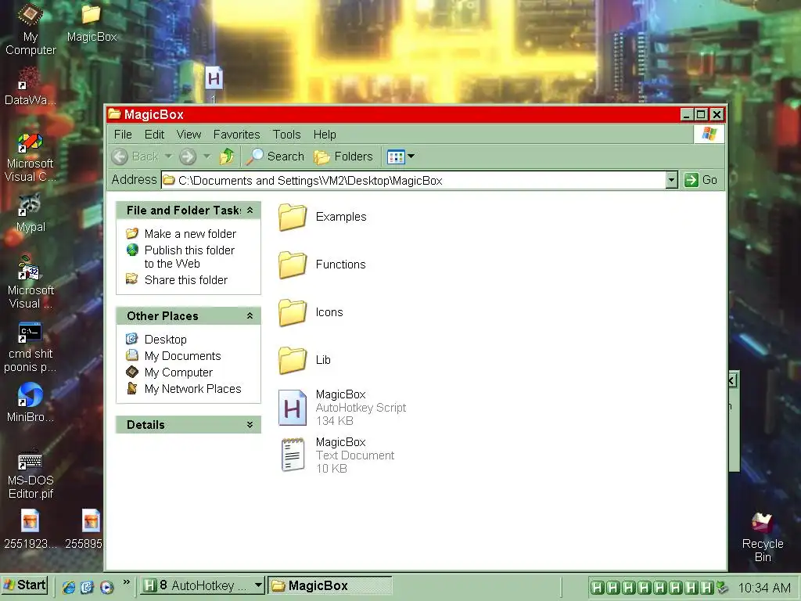Click the Address bar path field
801x601 pixels.
pyautogui.click(x=414, y=180)
